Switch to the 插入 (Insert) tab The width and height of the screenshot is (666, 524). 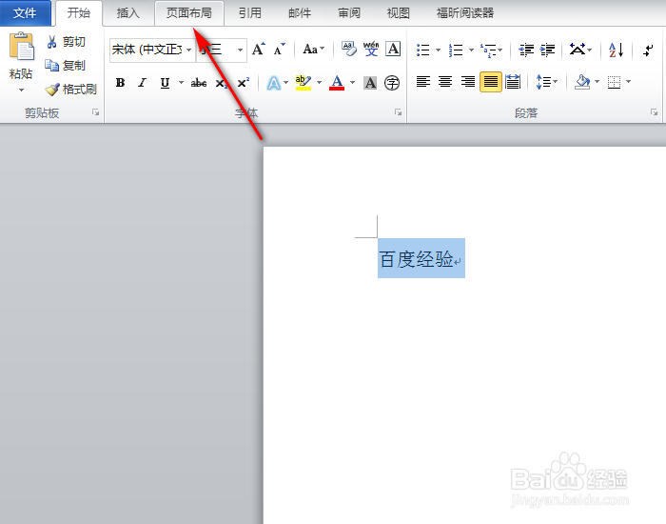[127, 13]
